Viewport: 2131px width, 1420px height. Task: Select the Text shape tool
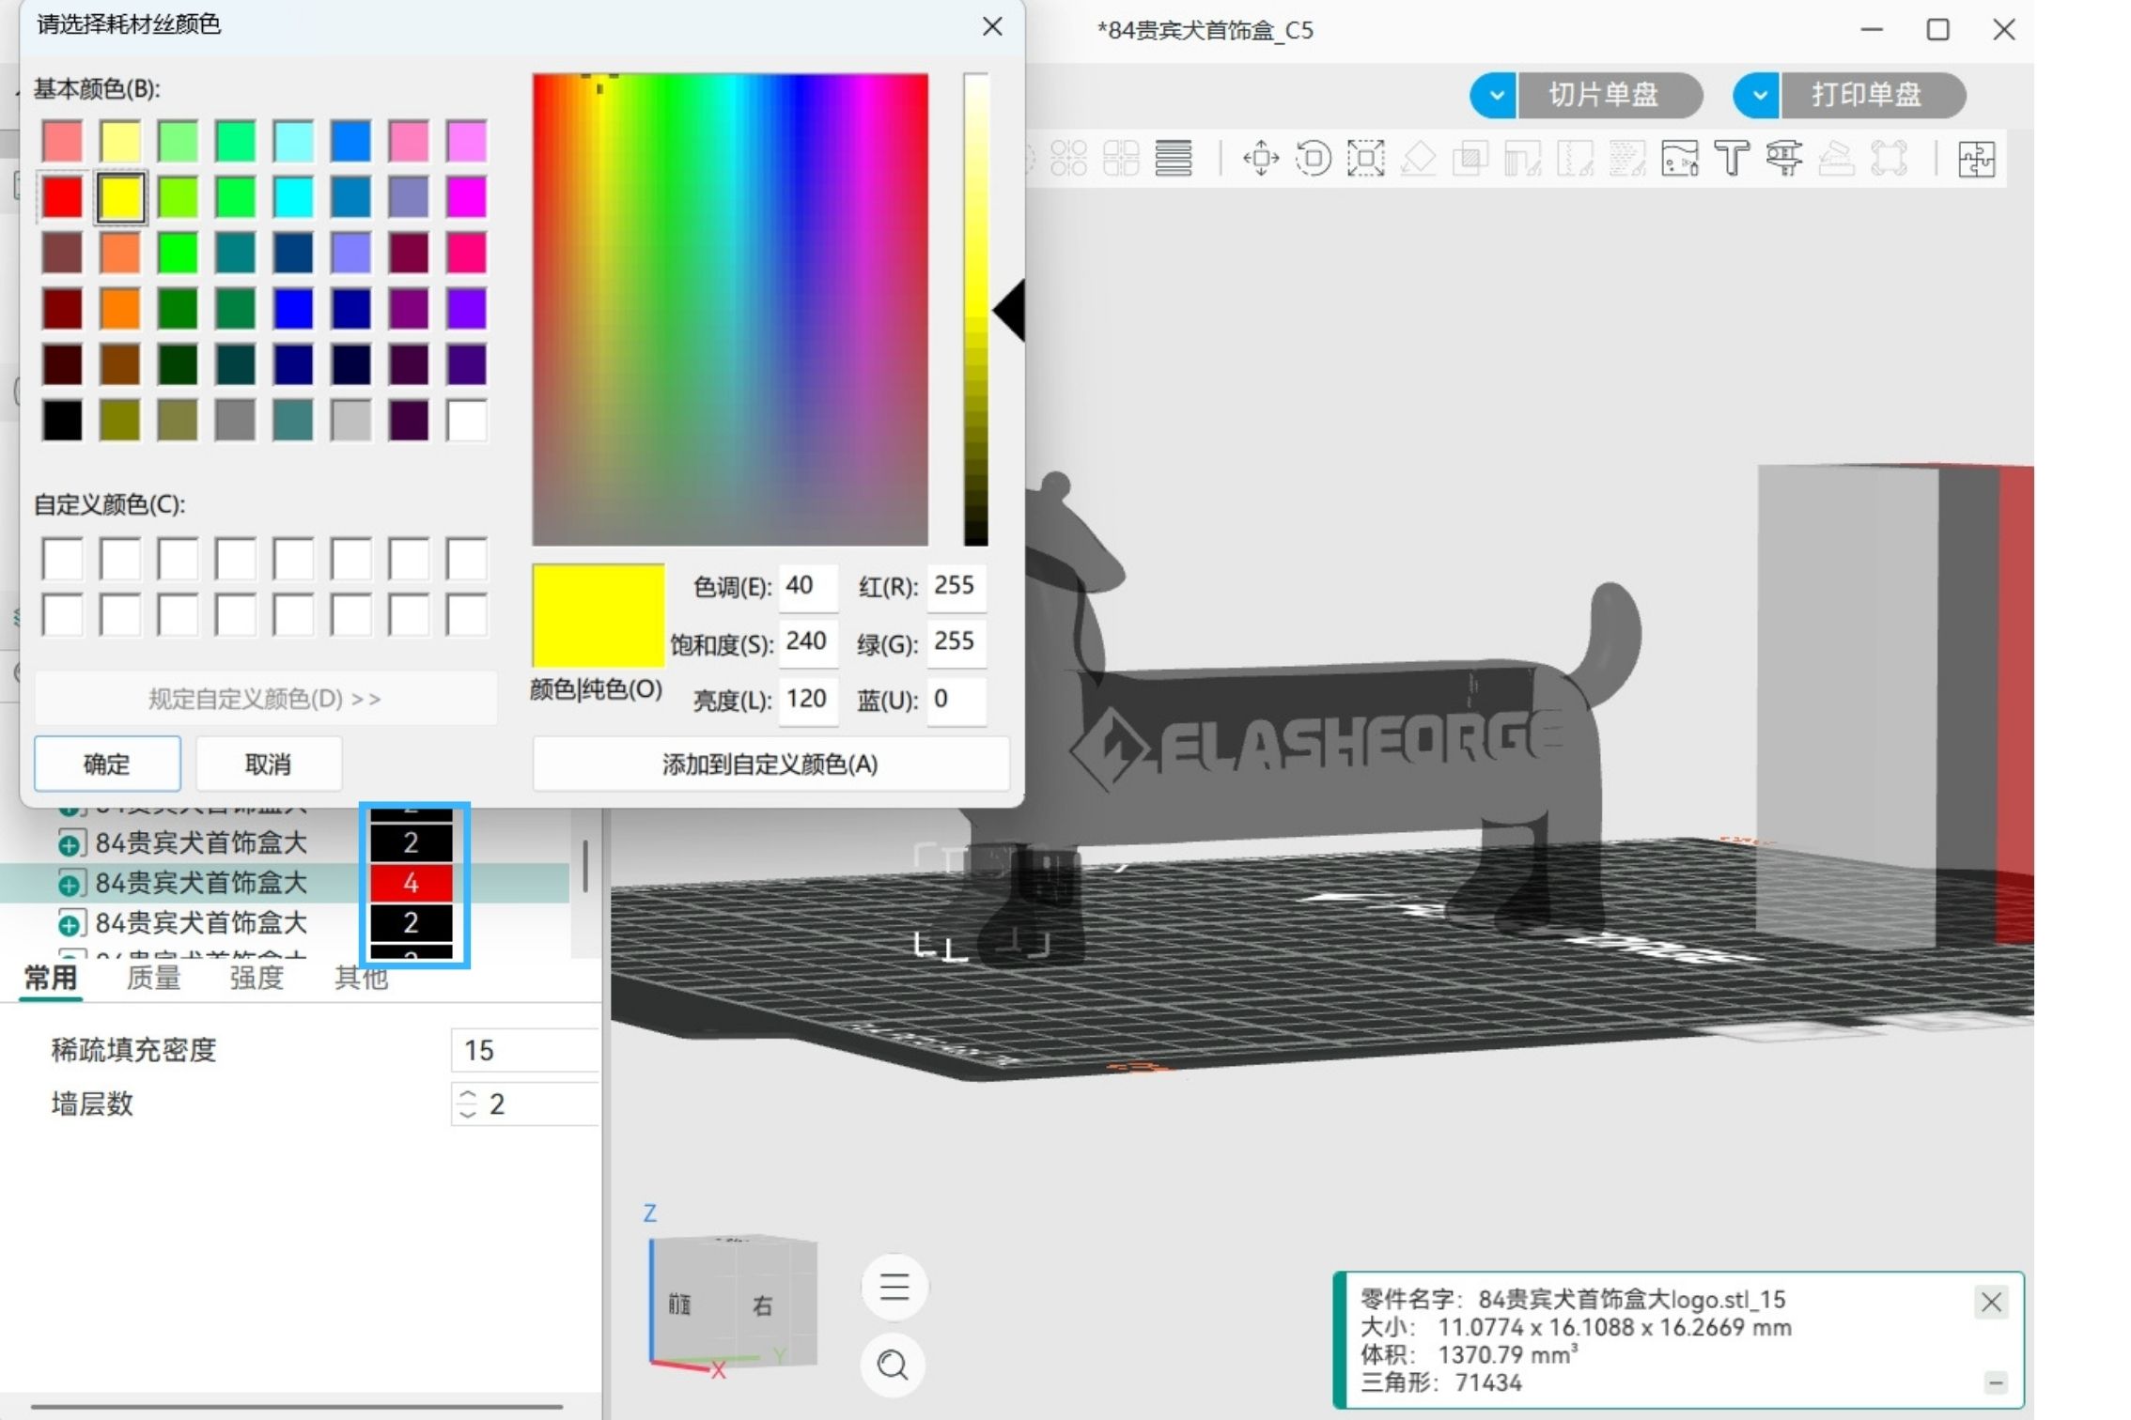[x=1732, y=158]
